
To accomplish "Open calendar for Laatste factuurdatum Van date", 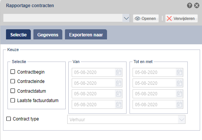I will point(118,104).
